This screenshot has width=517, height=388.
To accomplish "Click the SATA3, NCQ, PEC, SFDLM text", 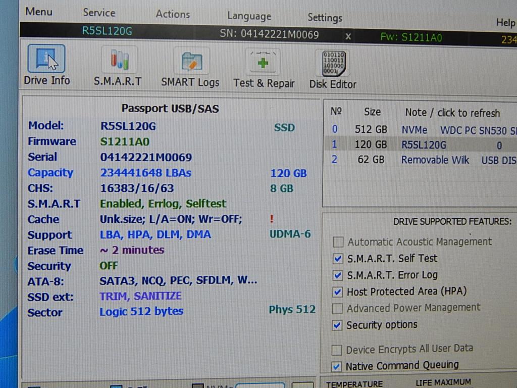I will point(178,280).
